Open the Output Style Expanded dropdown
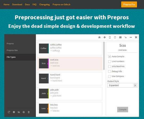This screenshot has height=119, width=144. coord(122,85)
